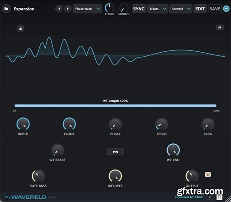The width and height of the screenshot is (231, 202).
Task: Click the WAVEFIELD logo
Action: point(25,197)
